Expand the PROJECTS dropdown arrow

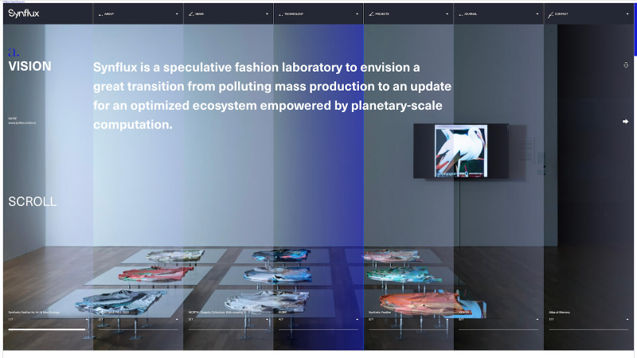click(x=447, y=14)
